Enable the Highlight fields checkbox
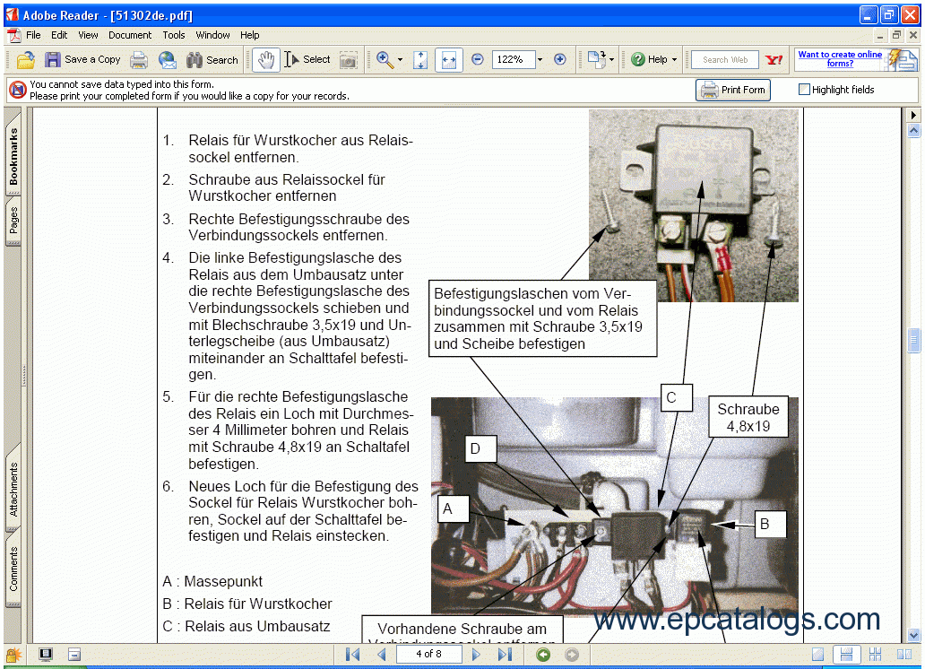 click(804, 89)
